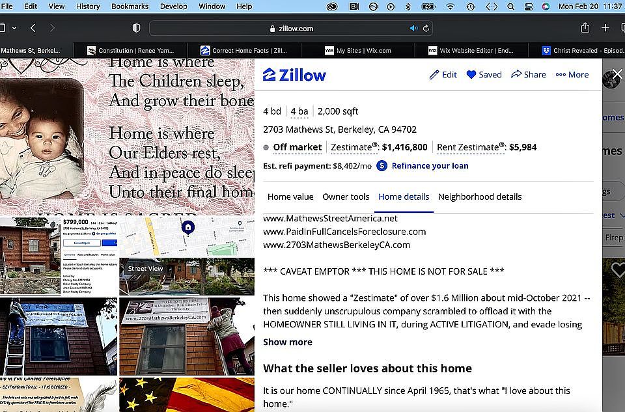Open the map thumbnail with home pin
The image size is (625, 412).
[187, 236]
